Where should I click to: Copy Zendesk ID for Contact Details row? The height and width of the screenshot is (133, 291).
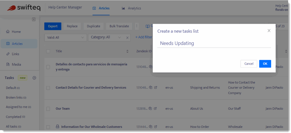tap(151, 87)
